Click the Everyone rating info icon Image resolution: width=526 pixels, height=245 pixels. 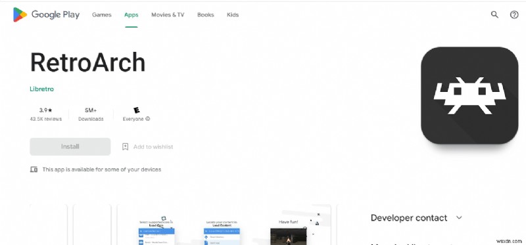click(x=148, y=119)
